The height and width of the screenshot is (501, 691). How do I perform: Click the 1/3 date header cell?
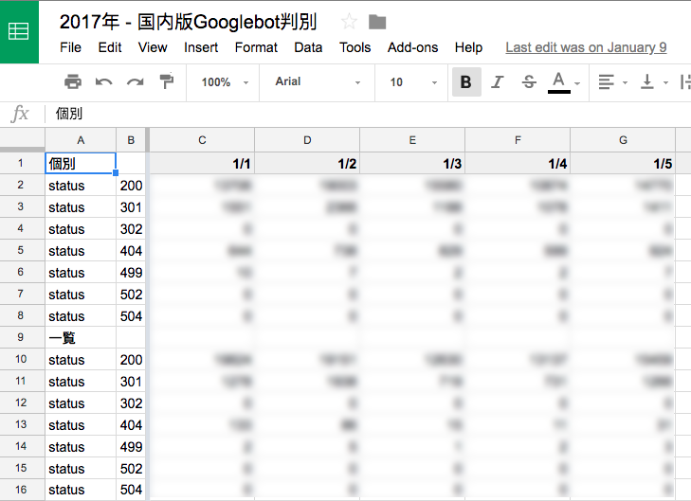[x=412, y=163]
